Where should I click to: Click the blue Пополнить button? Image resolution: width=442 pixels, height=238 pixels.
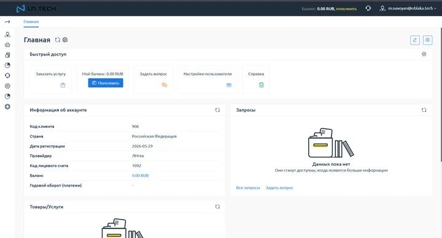pyautogui.click(x=106, y=83)
